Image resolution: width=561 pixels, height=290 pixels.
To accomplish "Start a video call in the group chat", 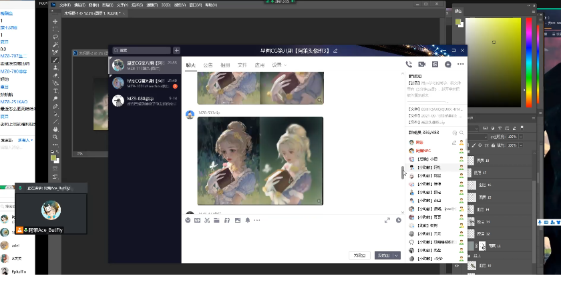I will point(422,64).
